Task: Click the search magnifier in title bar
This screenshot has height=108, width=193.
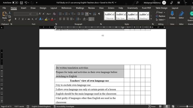Action: [137, 3]
